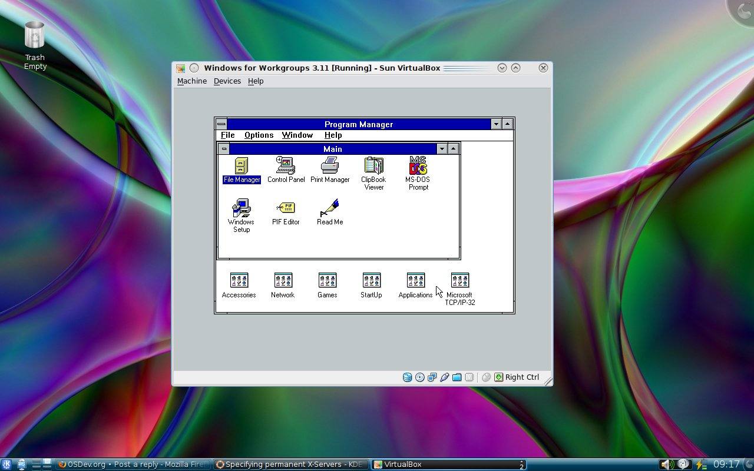Click the pager desktop switcher on taskbar
Viewport: 754px width, 471px height.
[x=41, y=465]
